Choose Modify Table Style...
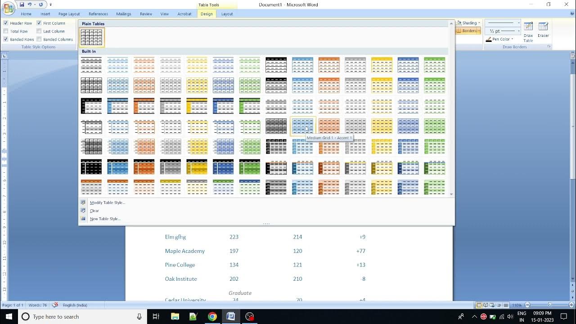The image size is (576, 324). [x=107, y=202]
